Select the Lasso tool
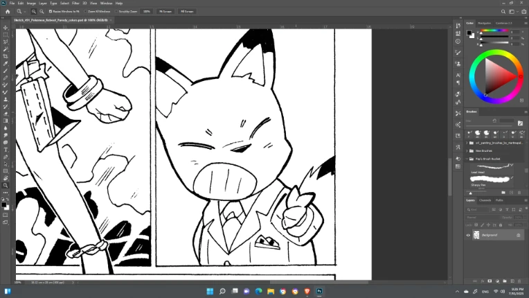This screenshot has width=529, height=298. 6,42
